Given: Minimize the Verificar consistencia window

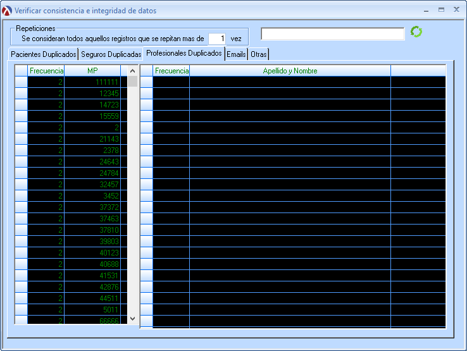Looking at the screenshot, I should [427, 10].
